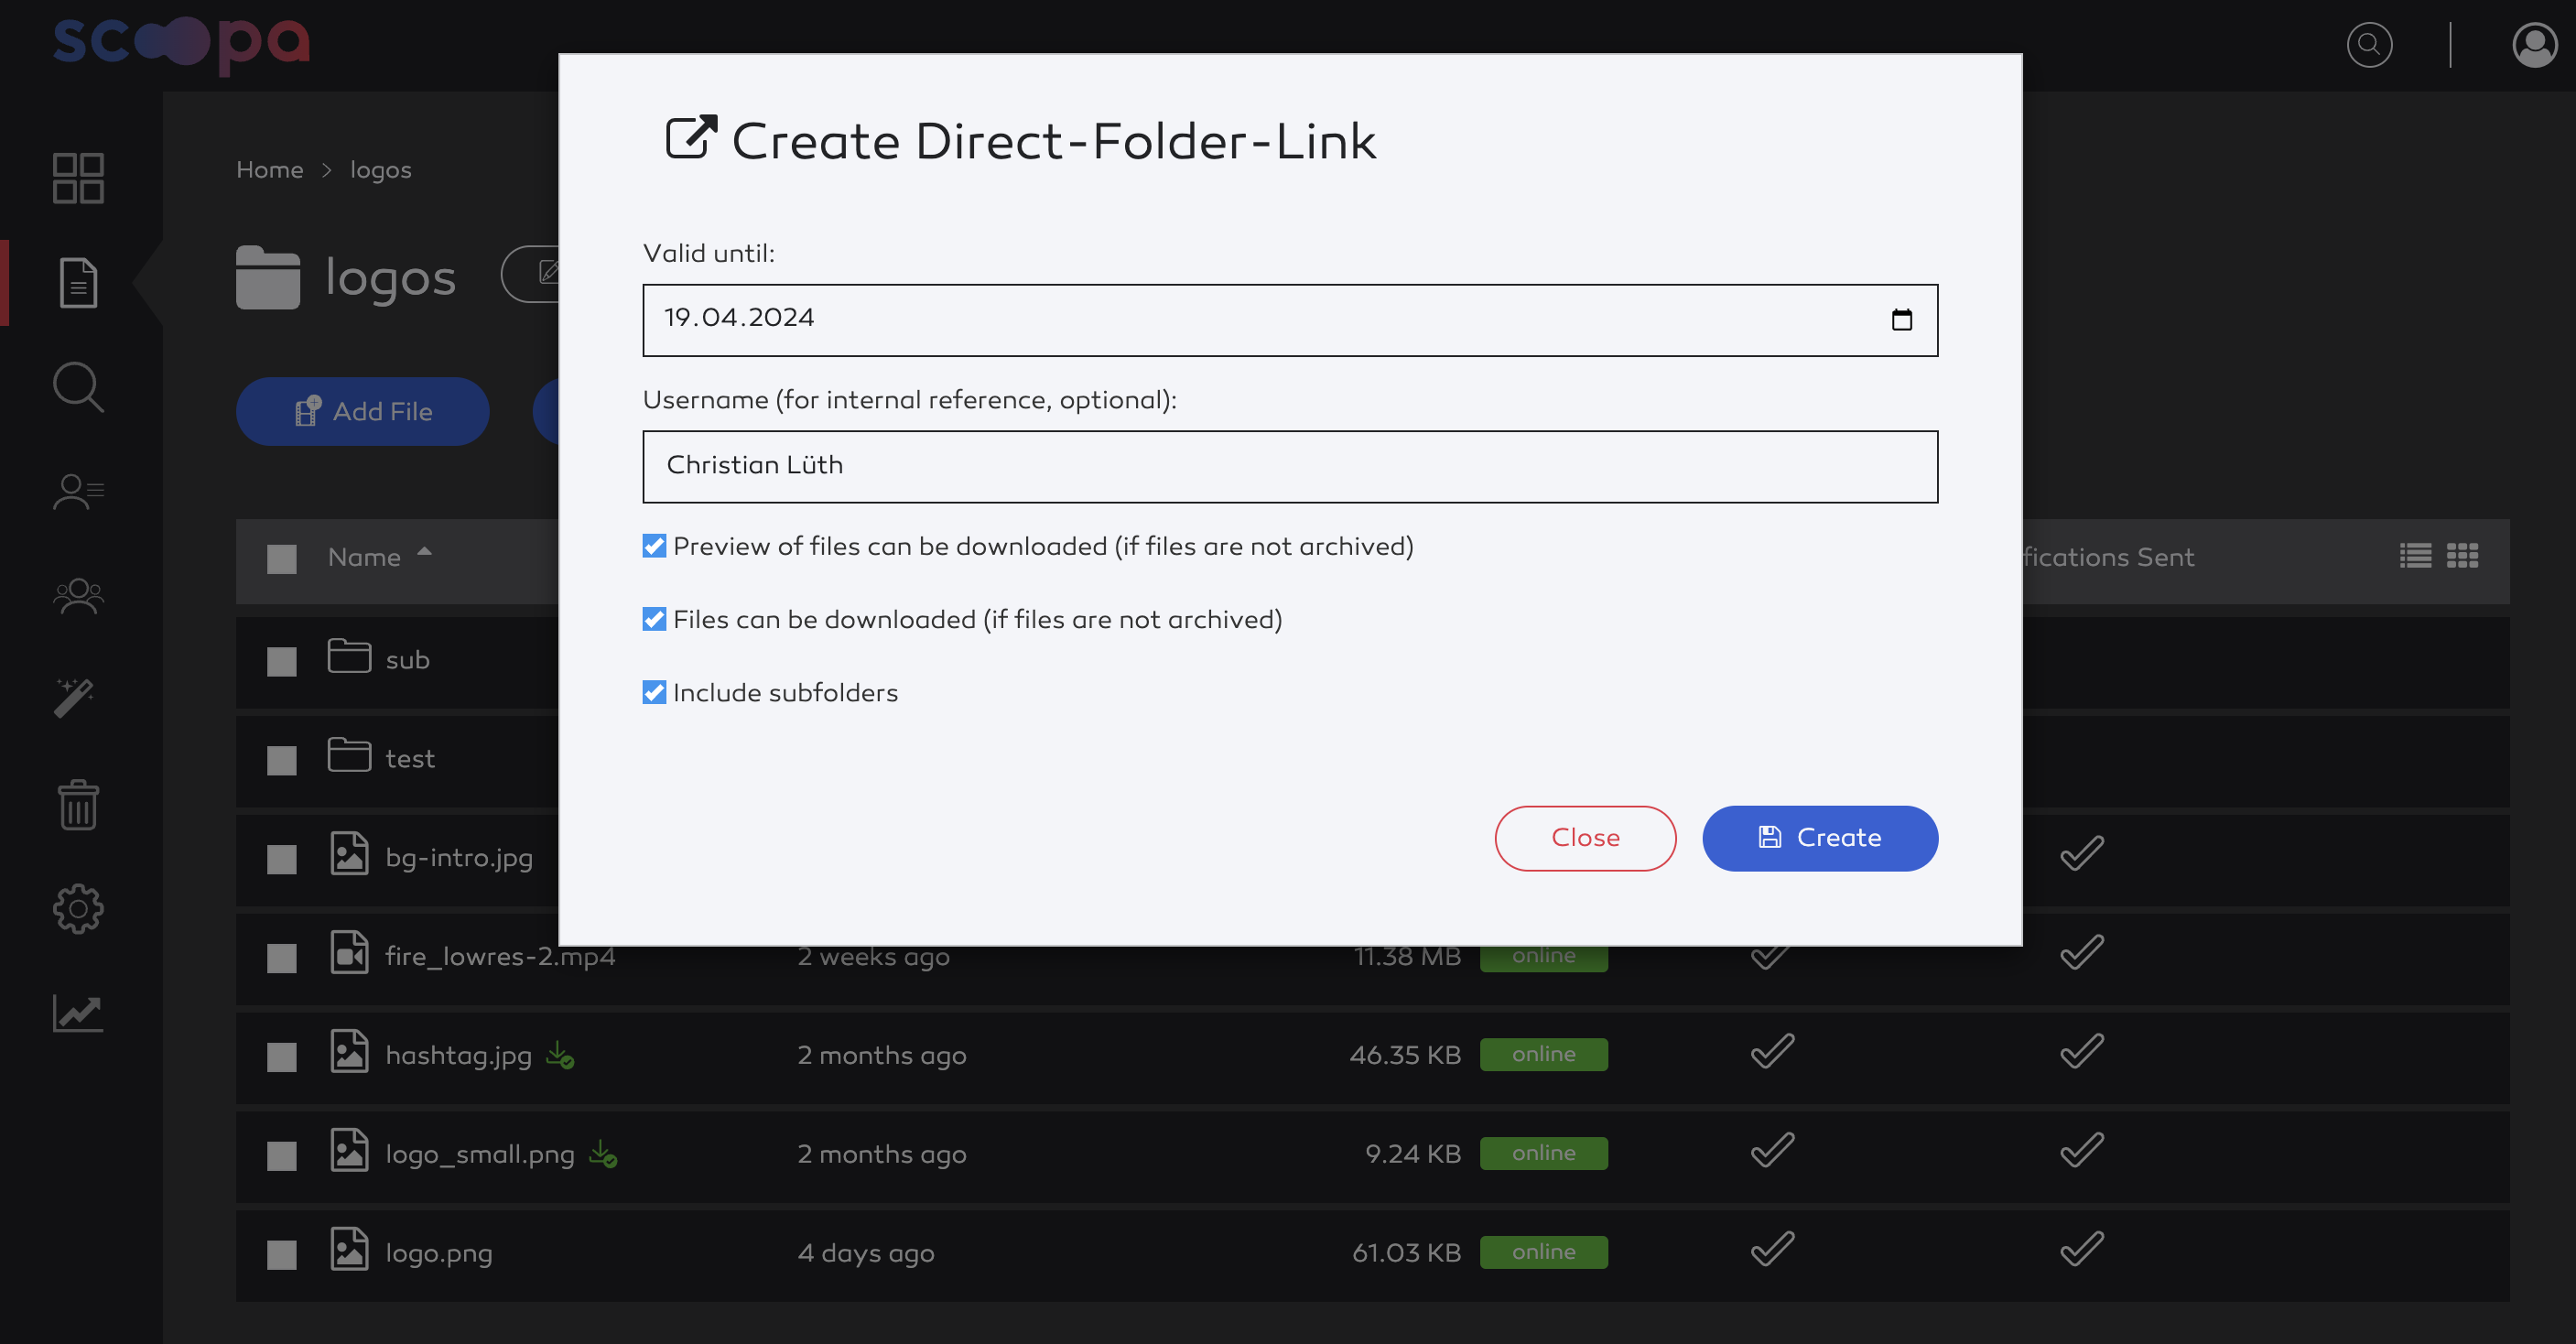Select the checkbox for logo.png
Viewport: 2576px width, 1344px height.
click(x=282, y=1254)
